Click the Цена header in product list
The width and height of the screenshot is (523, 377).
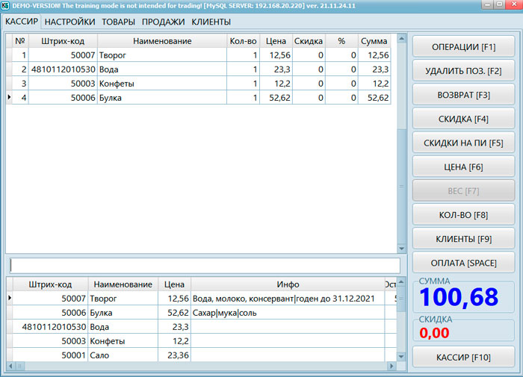[174, 284]
